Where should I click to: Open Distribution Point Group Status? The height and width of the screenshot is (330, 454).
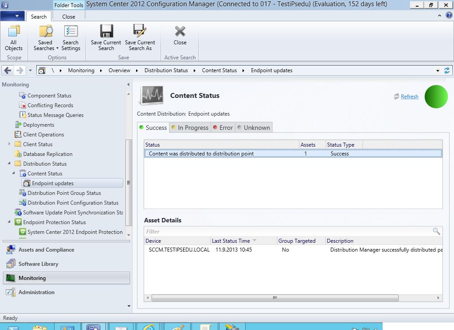(64, 193)
